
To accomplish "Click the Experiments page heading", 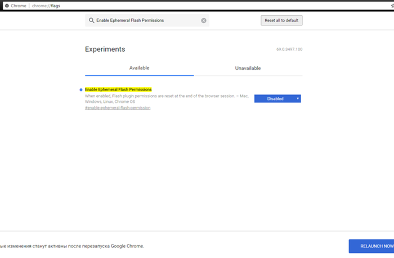I will [x=105, y=49].
